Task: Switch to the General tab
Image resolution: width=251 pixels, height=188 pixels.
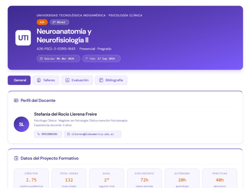Action: click(19, 80)
